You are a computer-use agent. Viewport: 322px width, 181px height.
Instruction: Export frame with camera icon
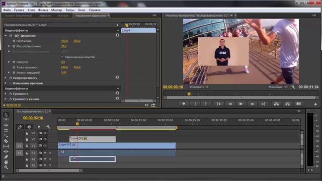[298, 104]
